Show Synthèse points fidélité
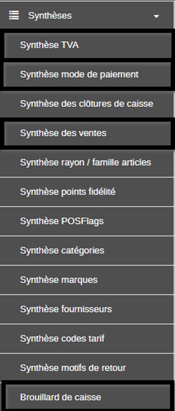The image size is (175, 411). tap(87, 192)
